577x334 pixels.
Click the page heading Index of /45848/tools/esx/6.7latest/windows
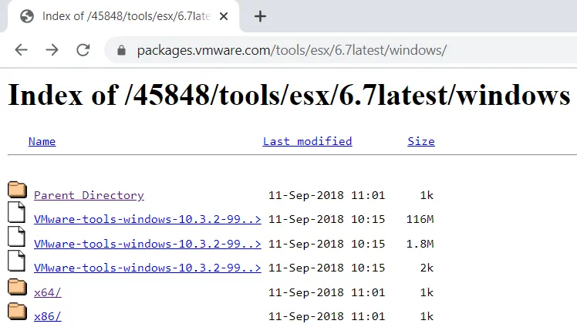click(x=289, y=95)
